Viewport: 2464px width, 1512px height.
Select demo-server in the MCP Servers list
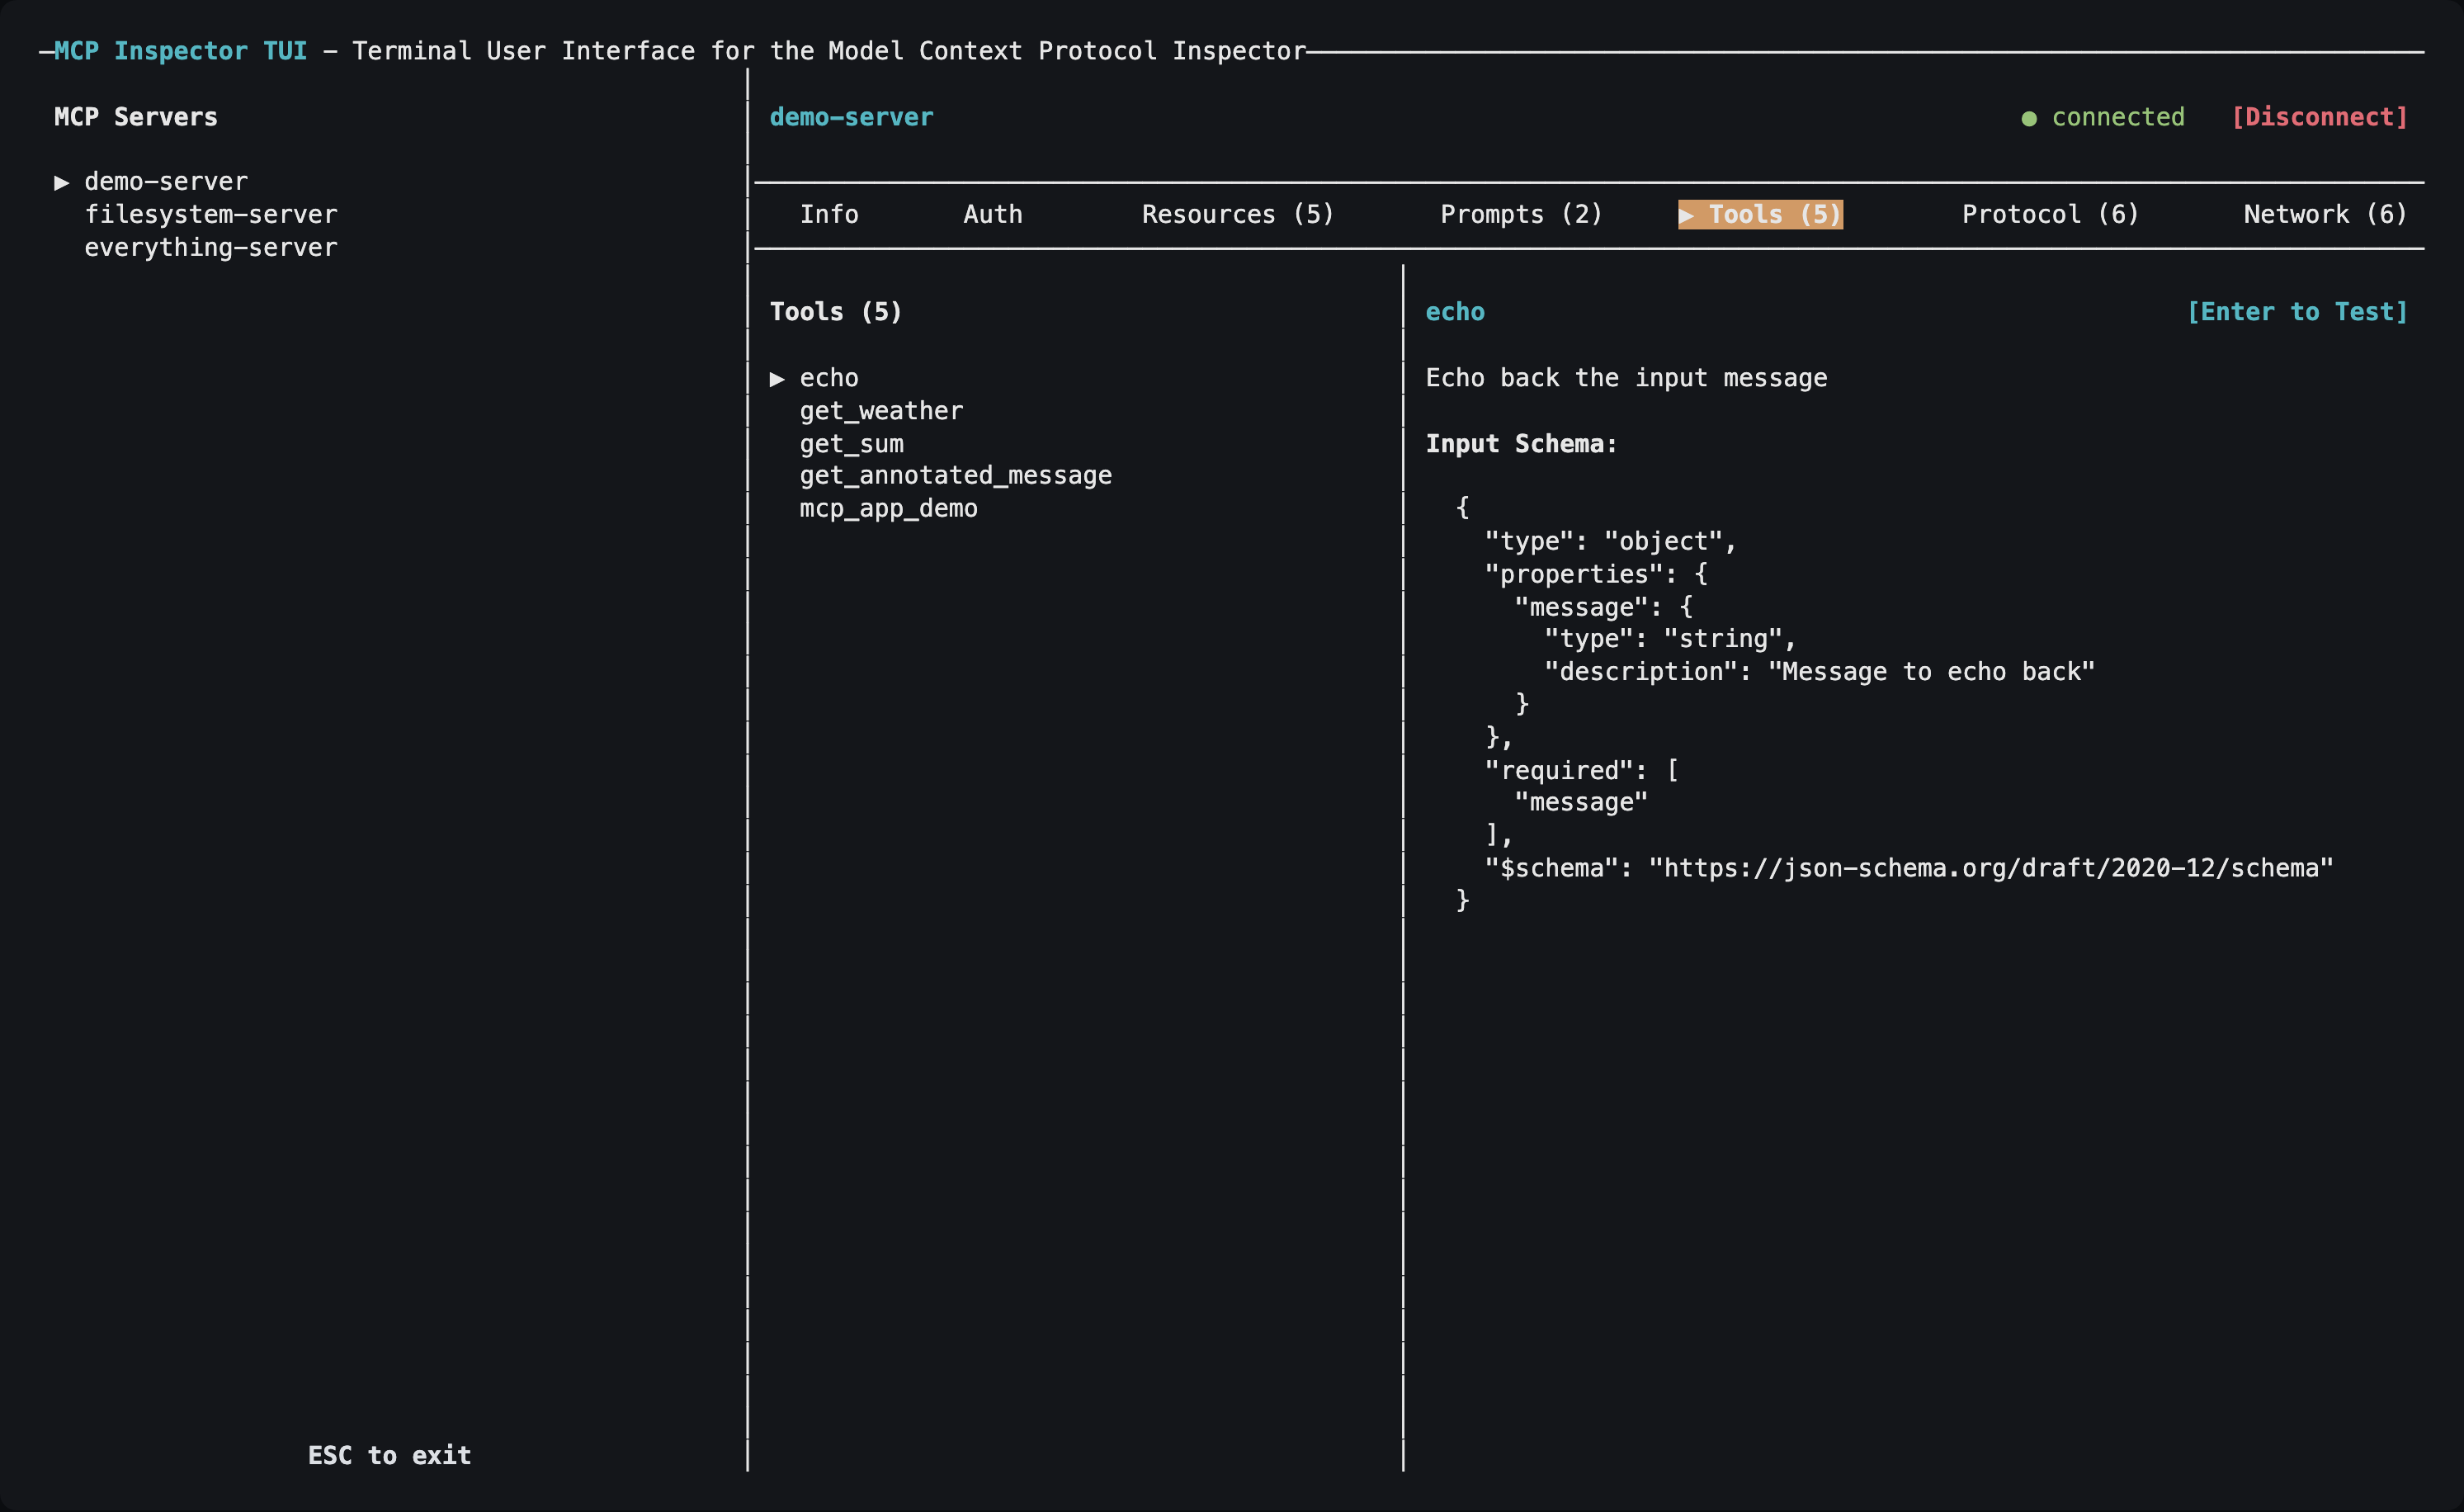[166, 182]
